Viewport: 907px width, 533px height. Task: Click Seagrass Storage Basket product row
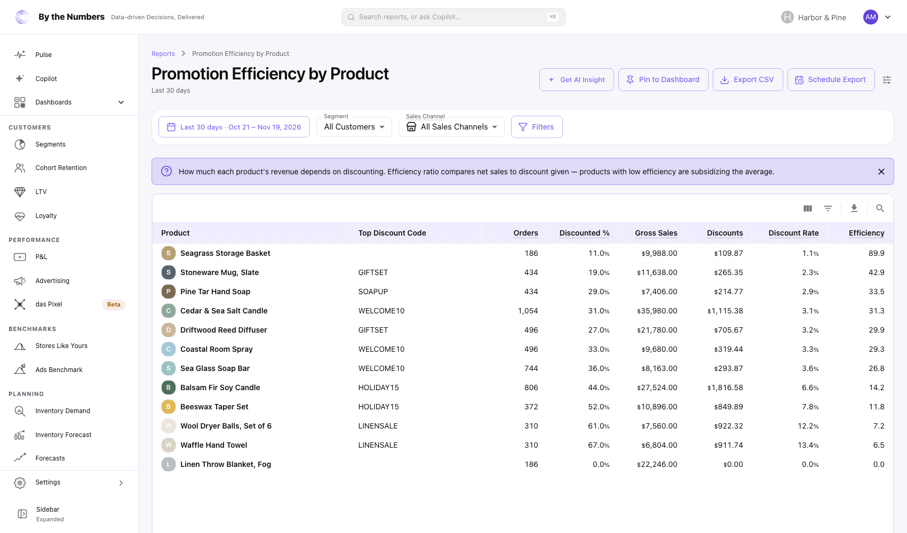point(523,253)
